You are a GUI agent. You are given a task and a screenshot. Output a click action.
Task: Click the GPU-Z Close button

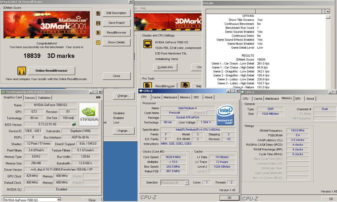92,200
